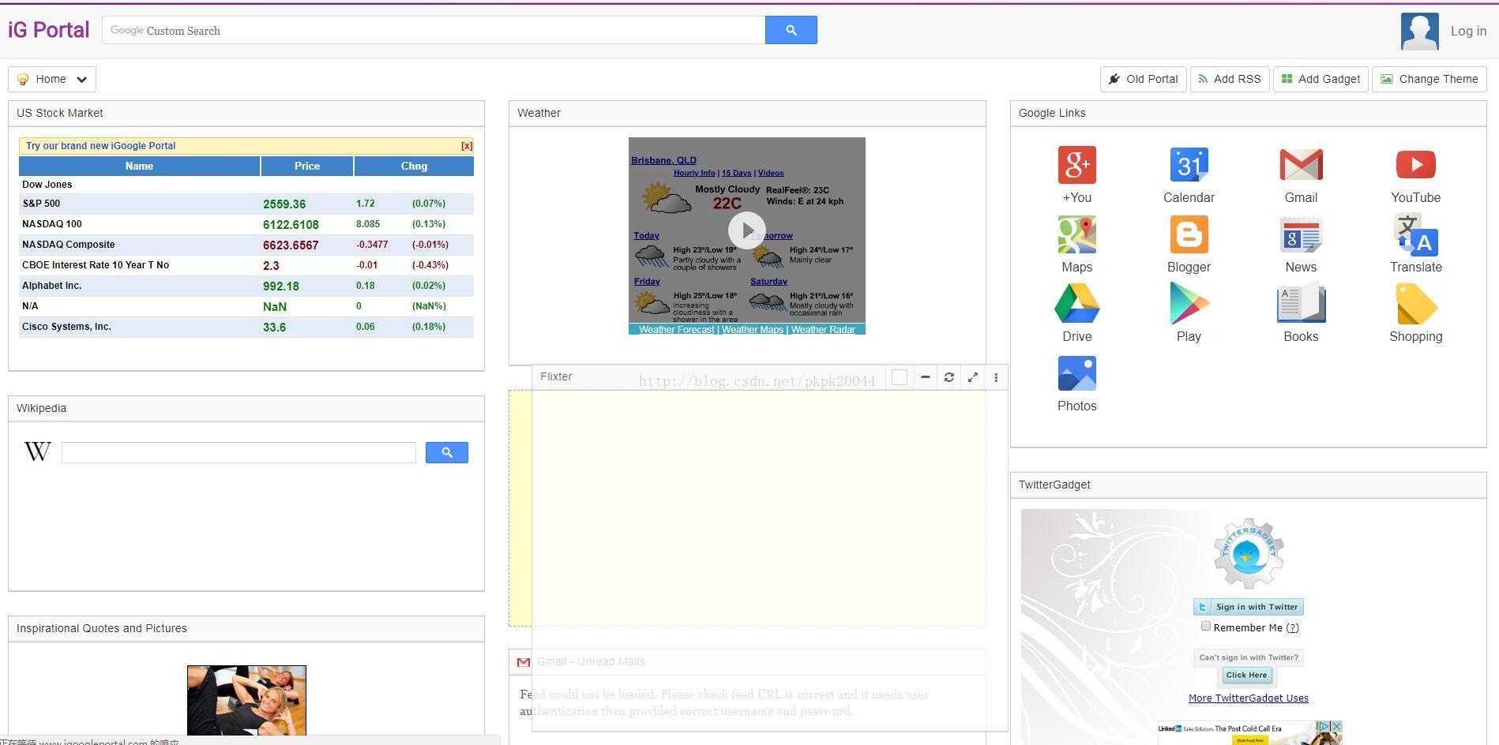Click the Name column header in stock table
The width and height of the screenshot is (1499, 745).
click(x=139, y=166)
